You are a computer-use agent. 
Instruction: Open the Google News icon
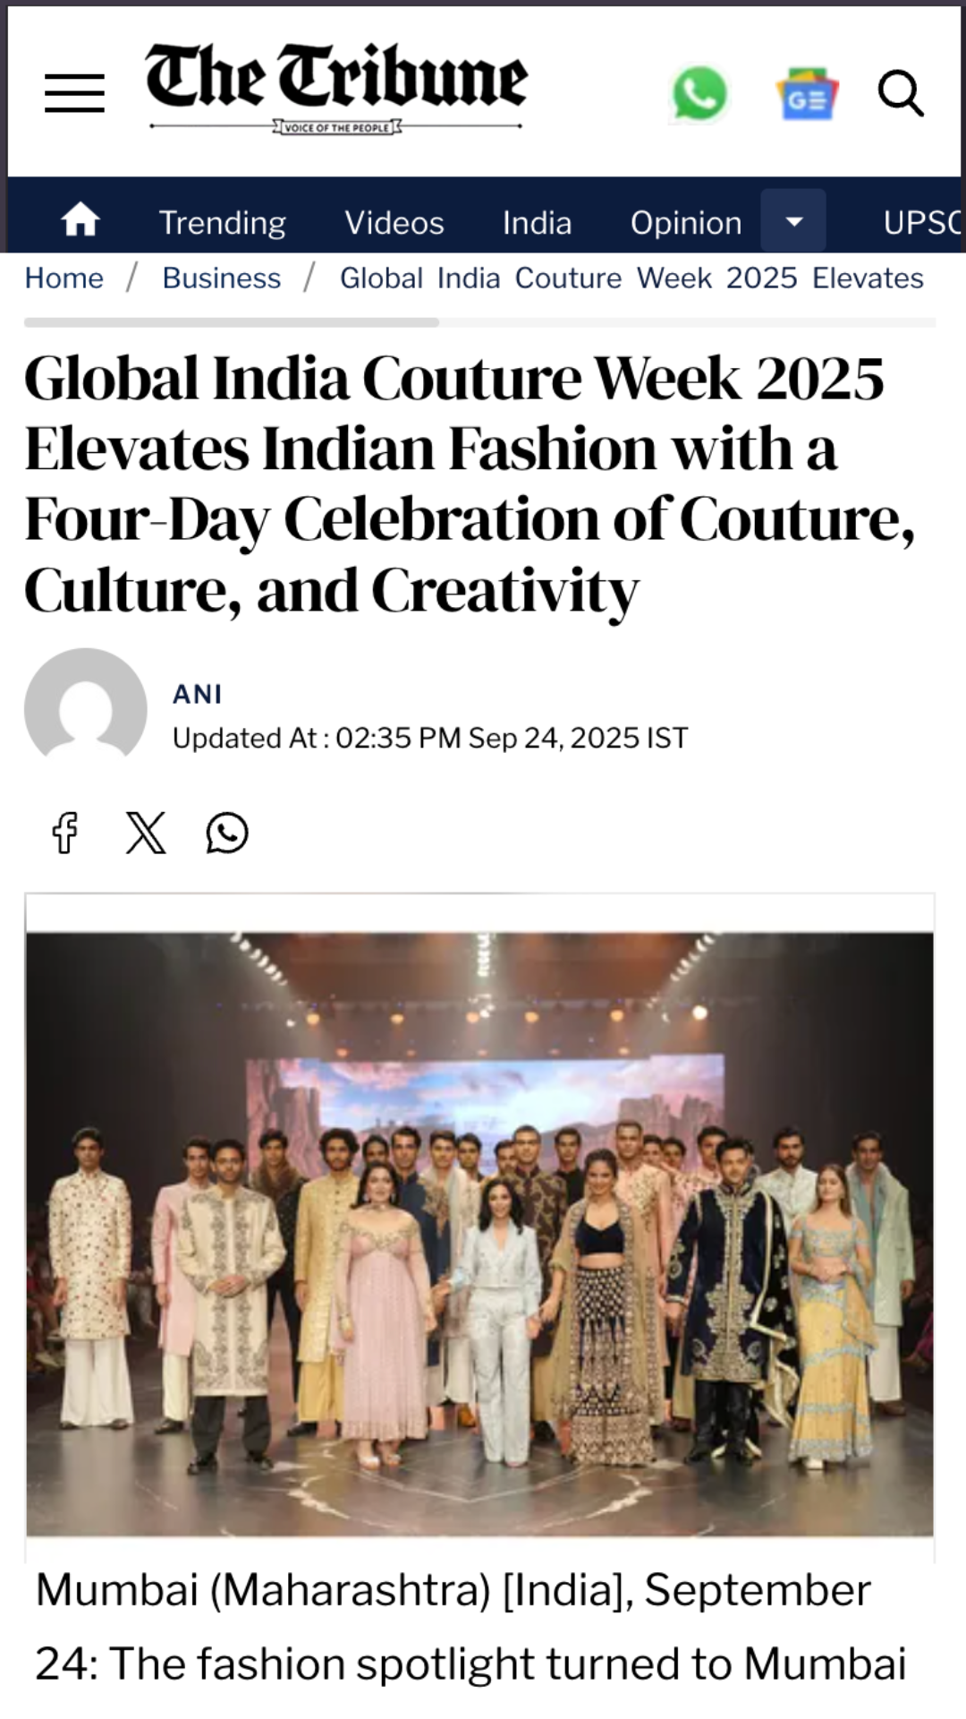coord(807,93)
